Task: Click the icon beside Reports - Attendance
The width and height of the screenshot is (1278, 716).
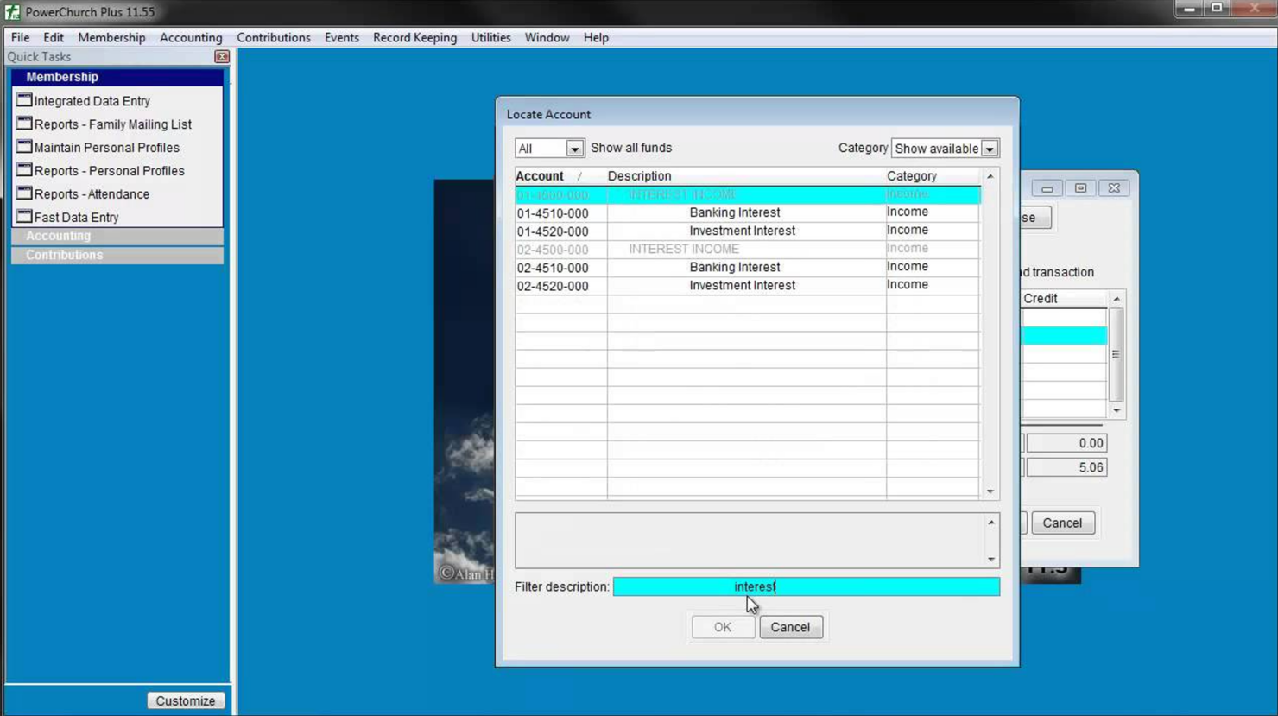Action: 24,193
